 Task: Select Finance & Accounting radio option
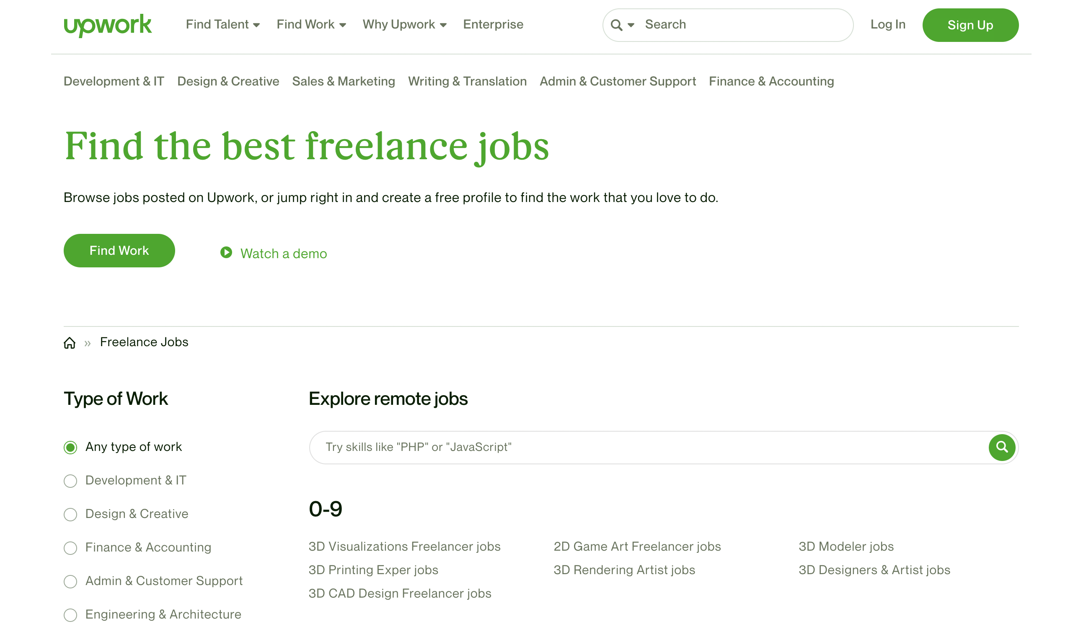coord(70,548)
